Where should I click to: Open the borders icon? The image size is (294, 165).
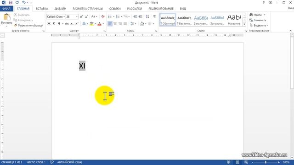(150, 23)
